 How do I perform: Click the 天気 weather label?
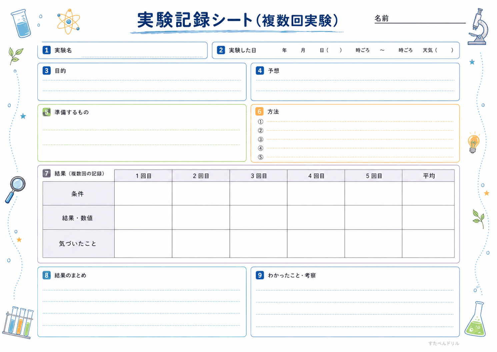point(428,50)
